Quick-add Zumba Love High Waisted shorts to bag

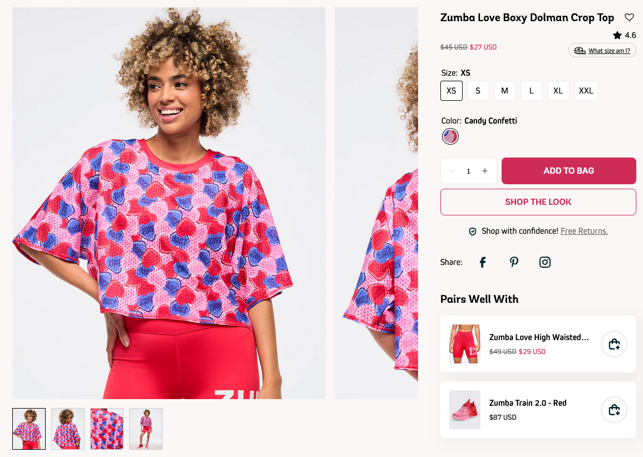[x=614, y=344]
